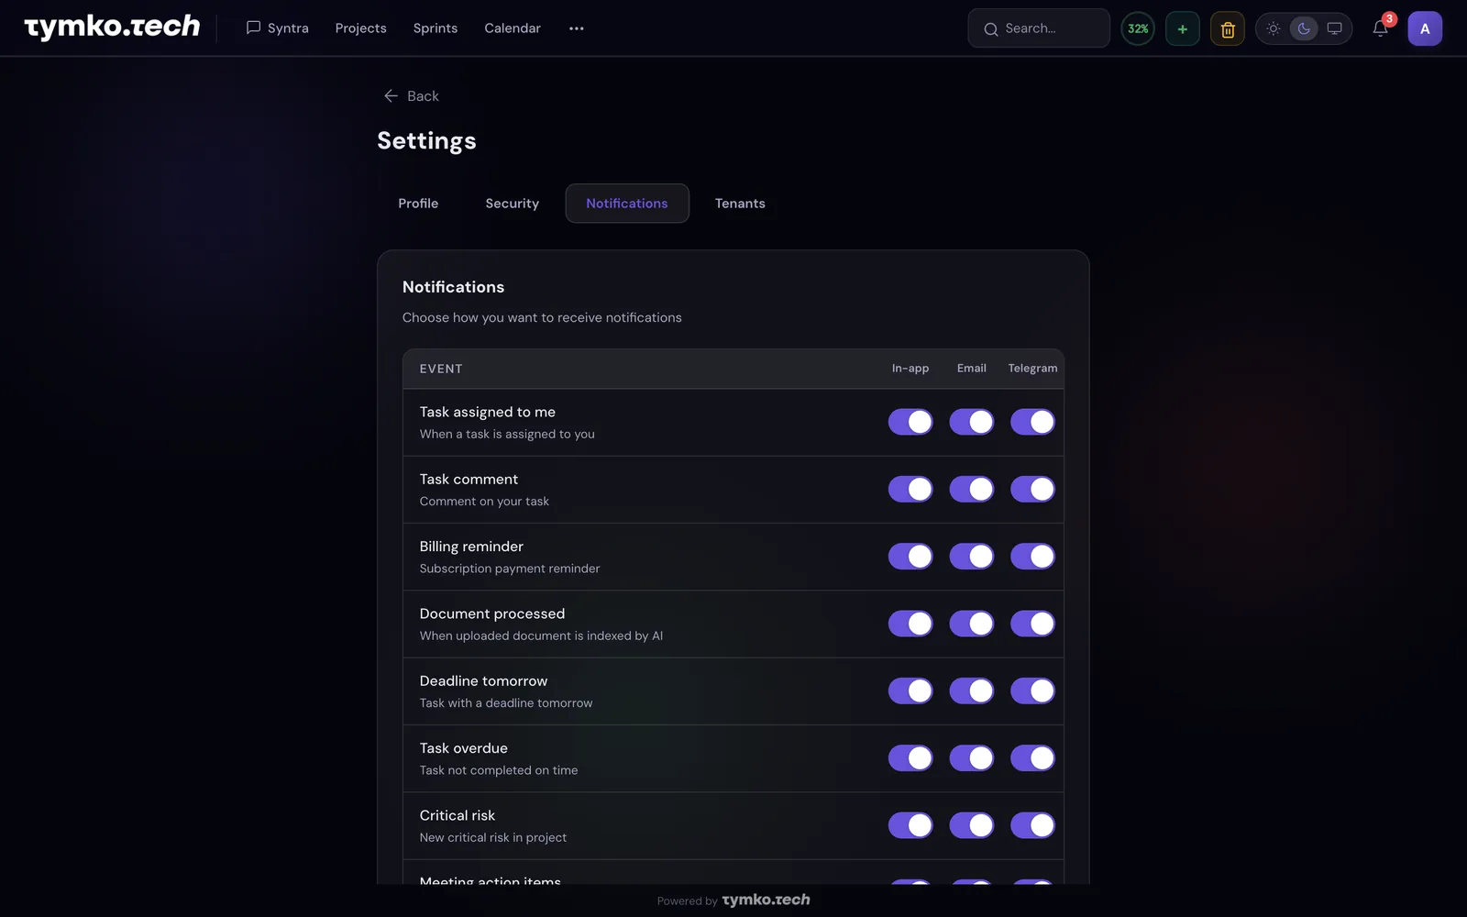The width and height of the screenshot is (1467, 917).
Task: Expand the more options ellipsis menu
Action: click(x=576, y=28)
